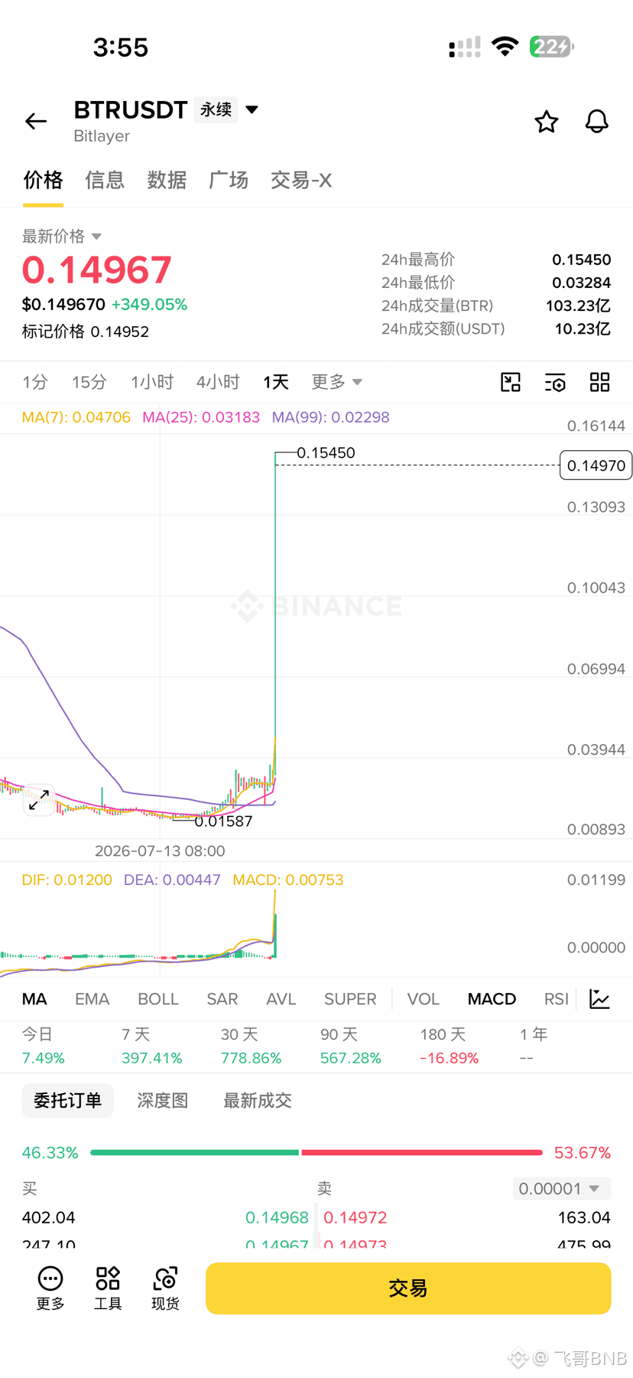Tap the back arrow icon

click(x=36, y=121)
